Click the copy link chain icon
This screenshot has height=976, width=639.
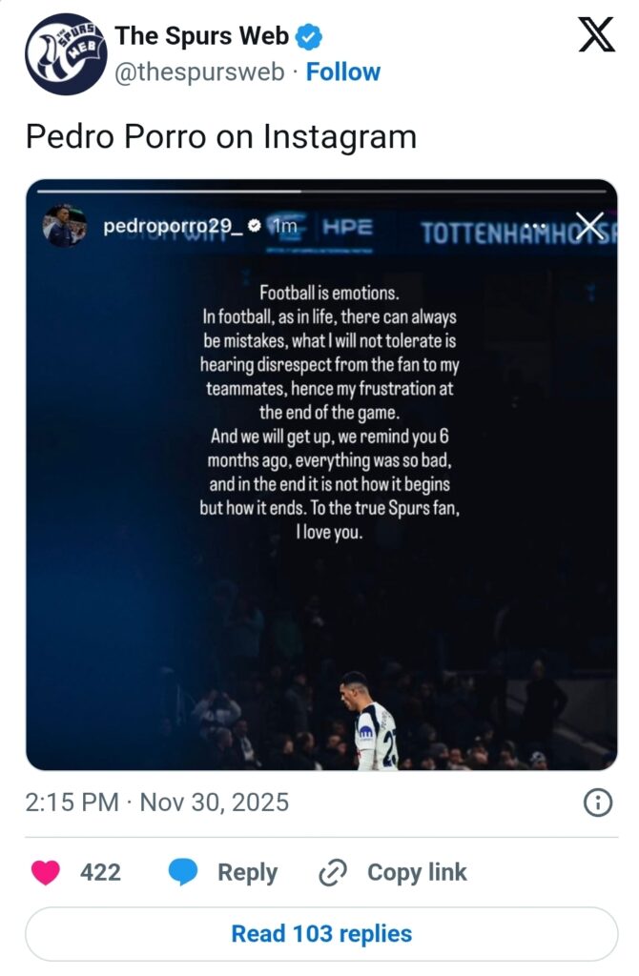click(331, 872)
